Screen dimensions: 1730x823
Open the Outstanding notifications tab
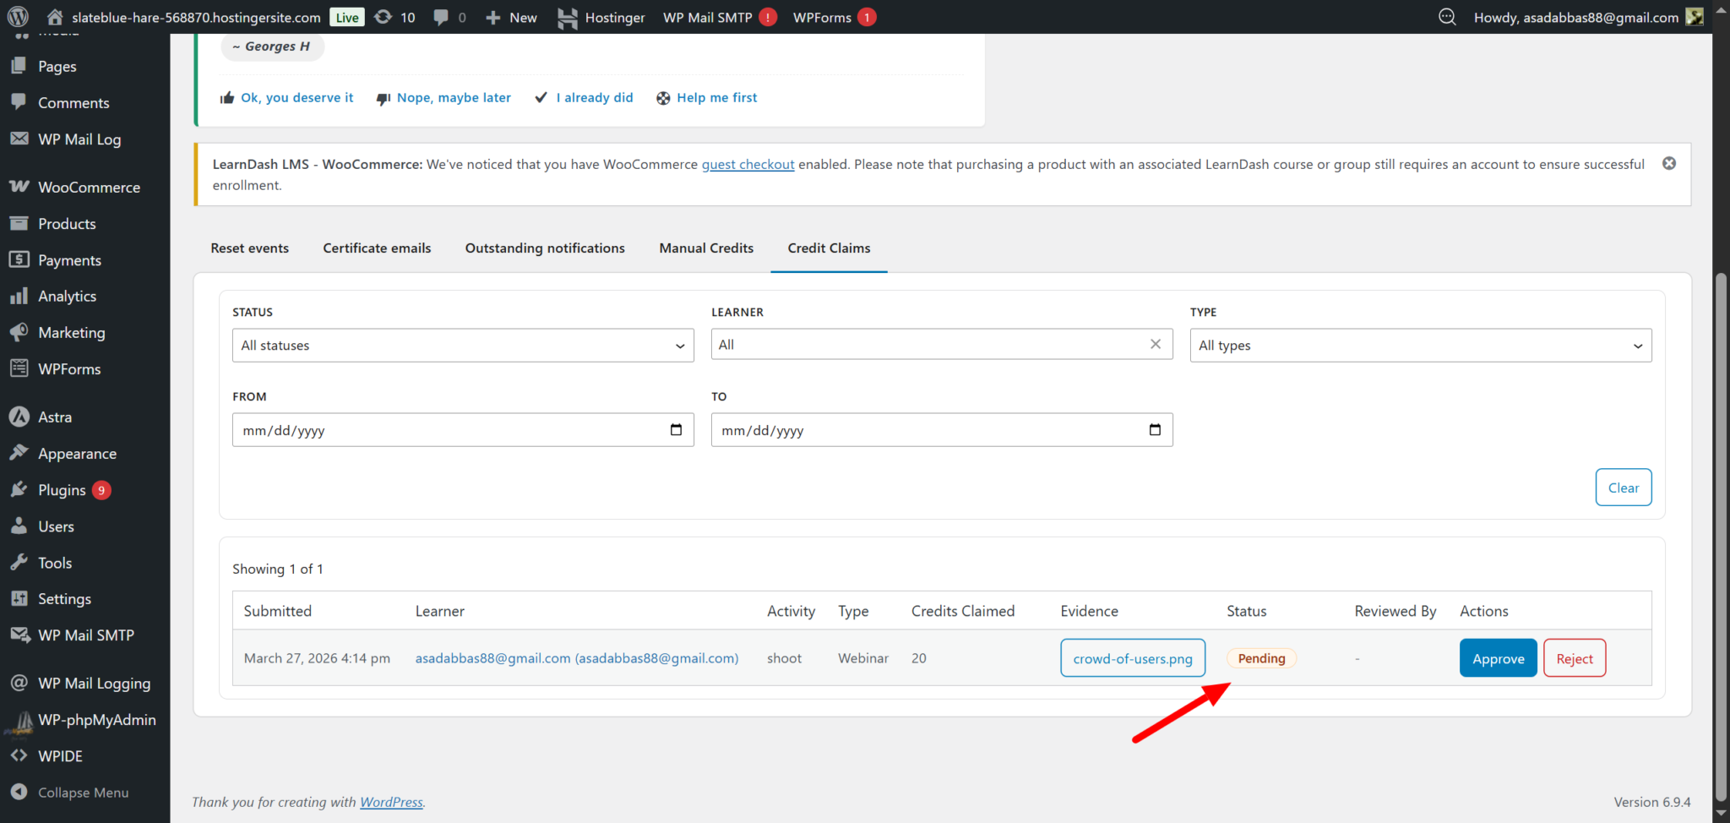click(545, 248)
